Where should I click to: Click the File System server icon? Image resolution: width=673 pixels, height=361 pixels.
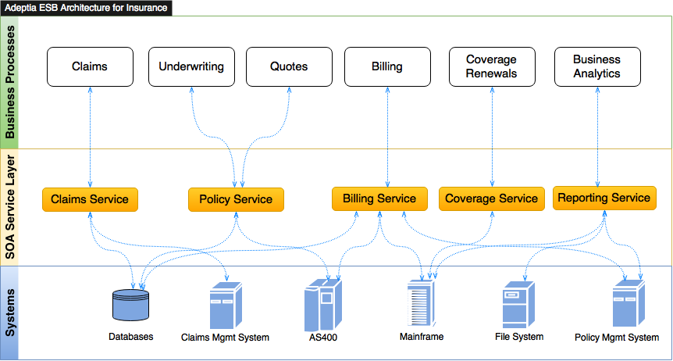pyautogui.click(x=518, y=305)
